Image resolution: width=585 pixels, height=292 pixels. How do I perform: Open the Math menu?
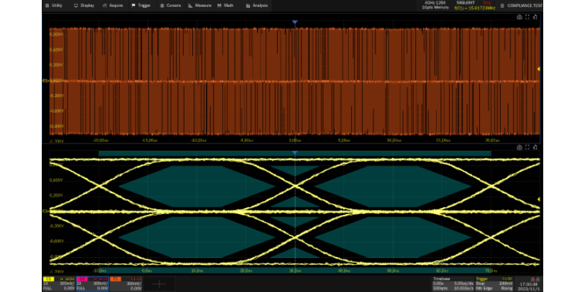coord(226,5)
